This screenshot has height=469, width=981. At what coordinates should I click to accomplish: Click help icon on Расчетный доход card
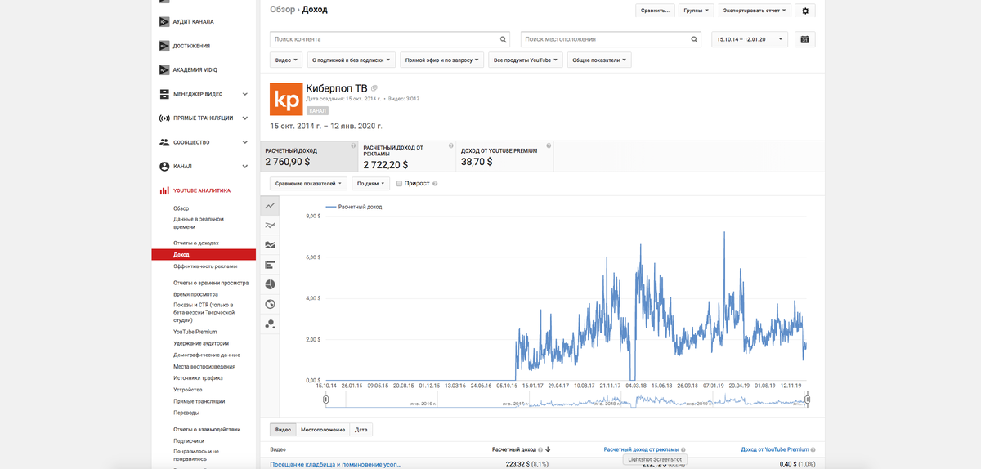(353, 146)
